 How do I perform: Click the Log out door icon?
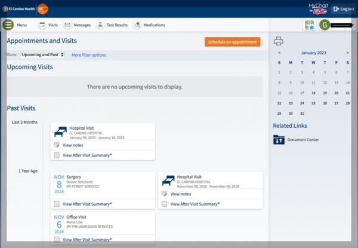[x=336, y=9]
